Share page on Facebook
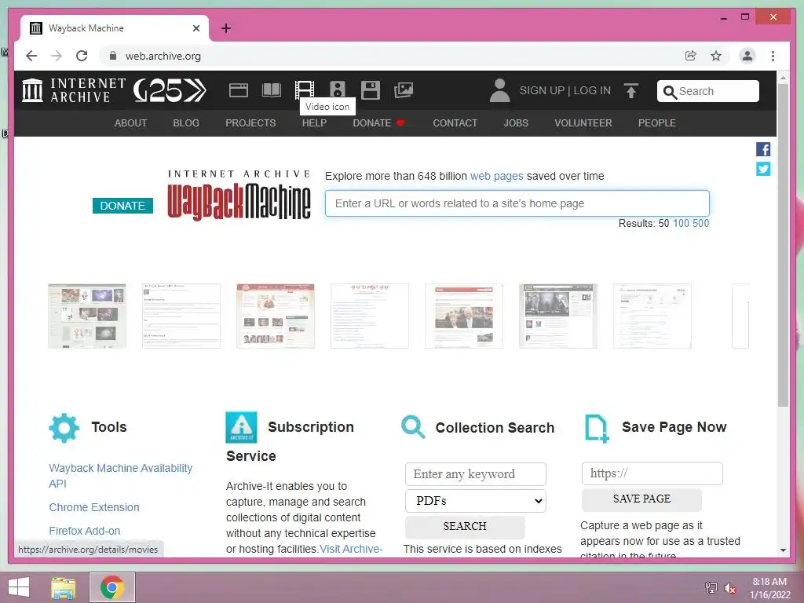 click(x=763, y=149)
